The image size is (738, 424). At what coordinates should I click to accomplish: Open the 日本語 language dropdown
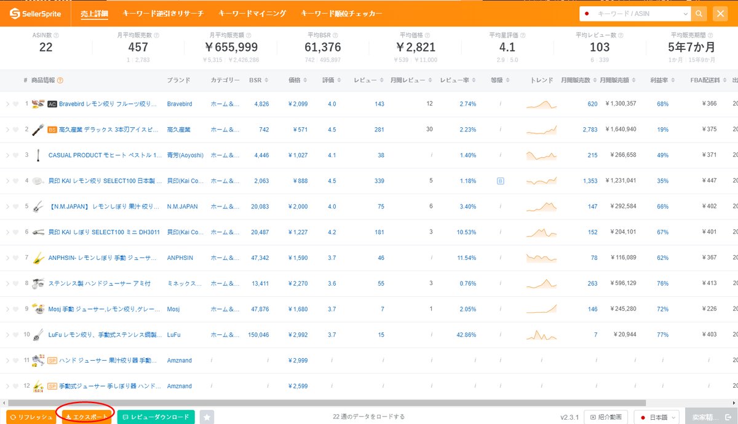[x=656, y=417]
